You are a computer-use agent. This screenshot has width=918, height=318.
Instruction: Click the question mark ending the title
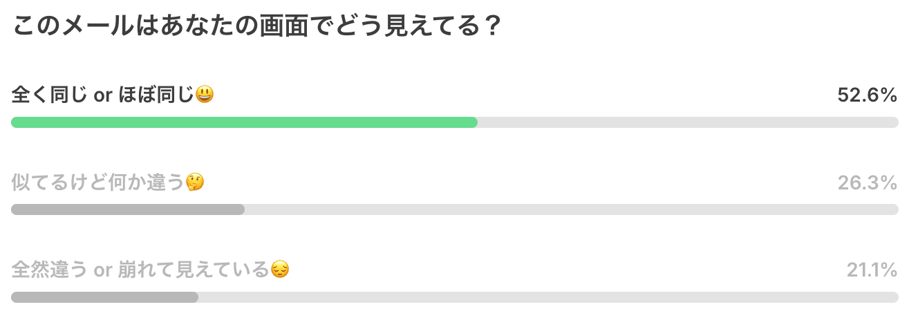491,28
